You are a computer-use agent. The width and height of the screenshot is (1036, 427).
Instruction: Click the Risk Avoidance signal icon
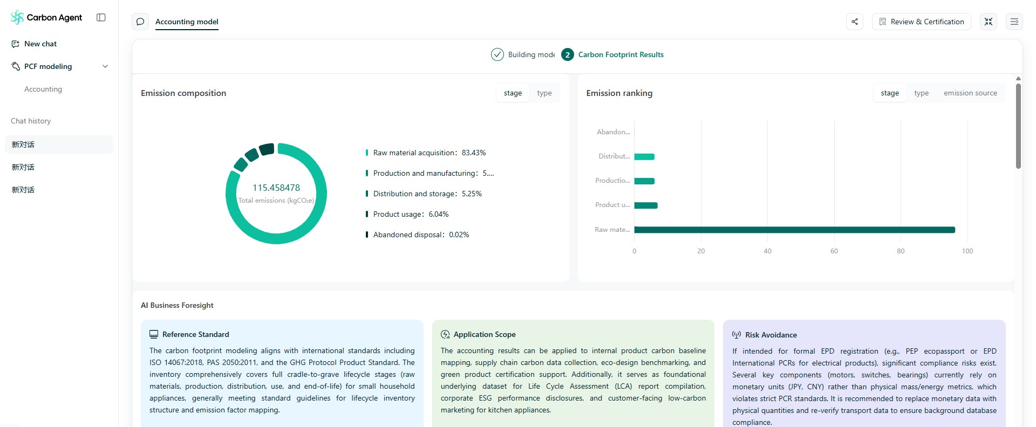(x=737, y=335)
